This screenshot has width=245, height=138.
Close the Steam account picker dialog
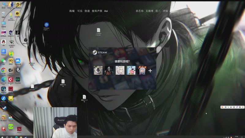coord(154,49)
